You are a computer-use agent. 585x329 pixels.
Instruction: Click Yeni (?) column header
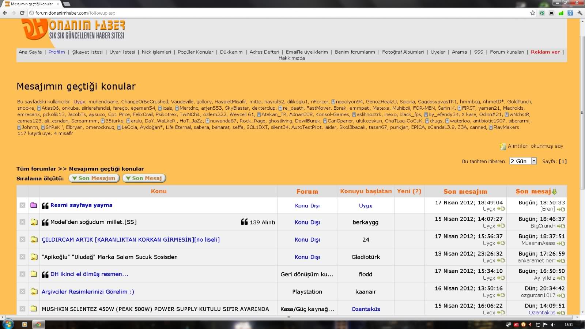pos(409,191)
